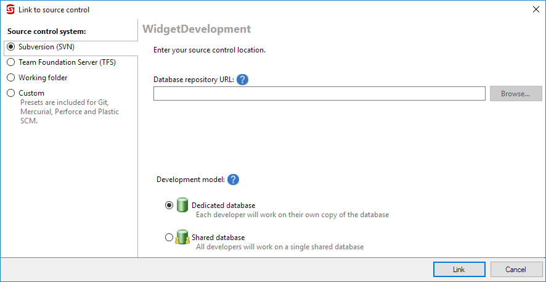
Task: Pick the Custom source control option
Action: 11,93
